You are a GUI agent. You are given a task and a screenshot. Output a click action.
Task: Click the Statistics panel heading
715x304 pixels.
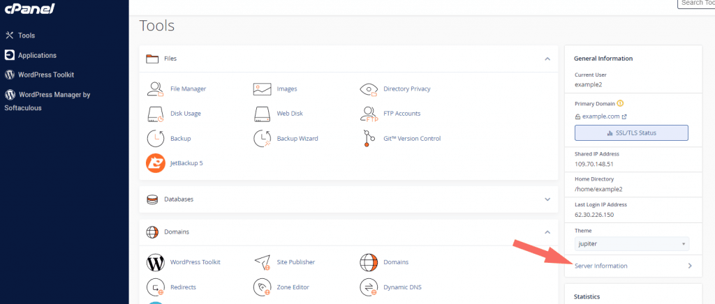click(587, 297)
